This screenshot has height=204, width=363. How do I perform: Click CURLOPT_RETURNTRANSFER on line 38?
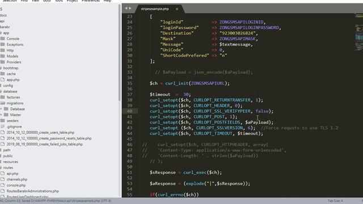[222, 100]
